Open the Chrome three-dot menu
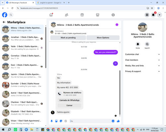The image size is (166, 132). (163, 8)
